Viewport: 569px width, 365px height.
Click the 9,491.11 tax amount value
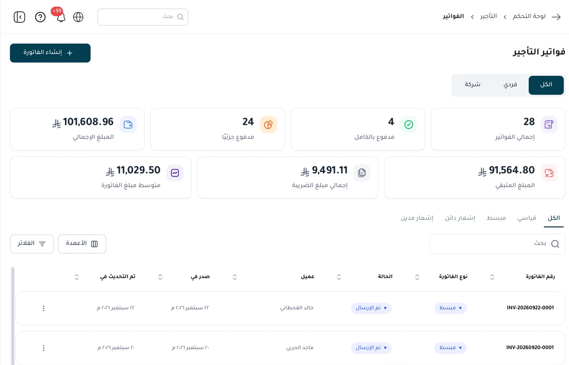(x=330, y=170)
